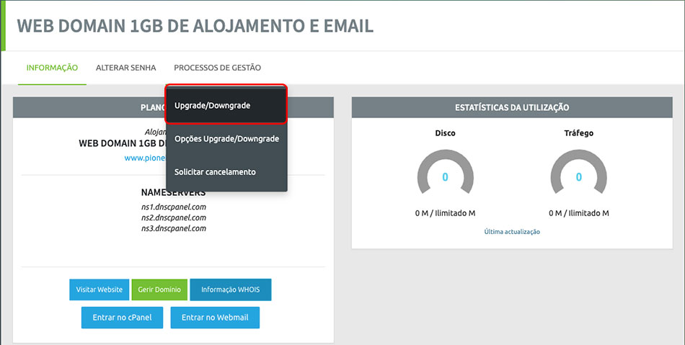The image size is (685, 345).
Task: Open the blue domain website link
Action: [145, 158]
